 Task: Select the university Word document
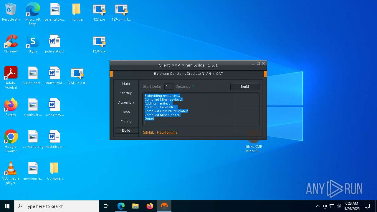click(x=55, y=108)
